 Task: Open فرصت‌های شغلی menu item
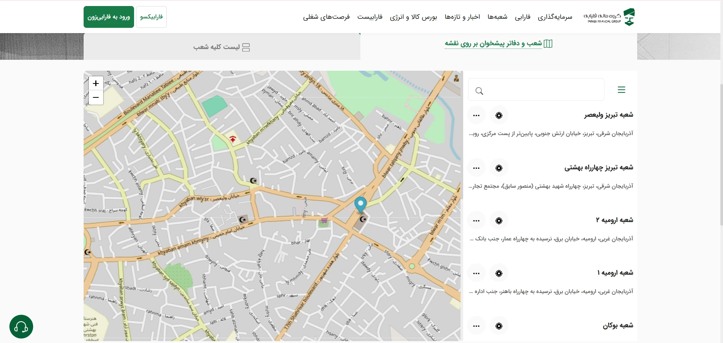click(x=326, y=17)
